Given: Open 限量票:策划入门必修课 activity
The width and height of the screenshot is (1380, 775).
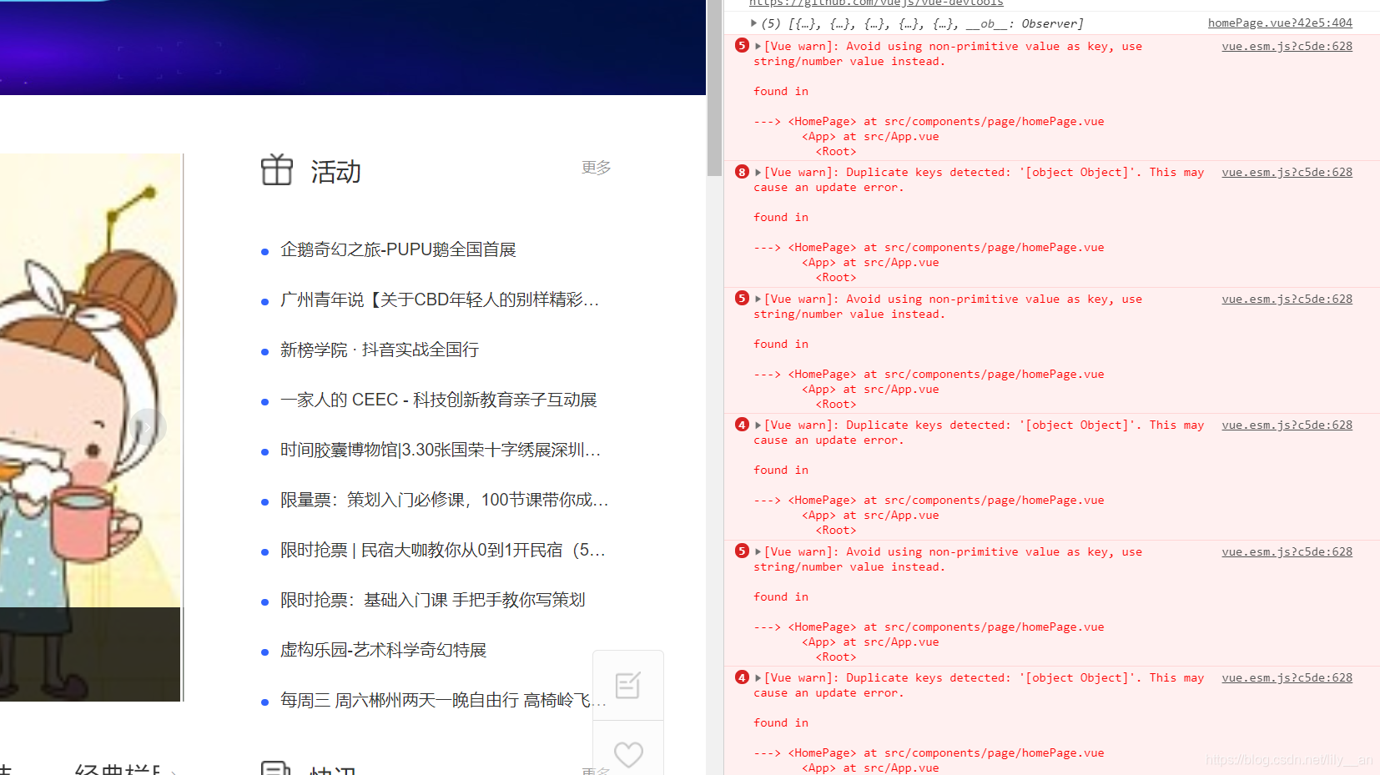Looking at the screenshot, I should [445, 500].
